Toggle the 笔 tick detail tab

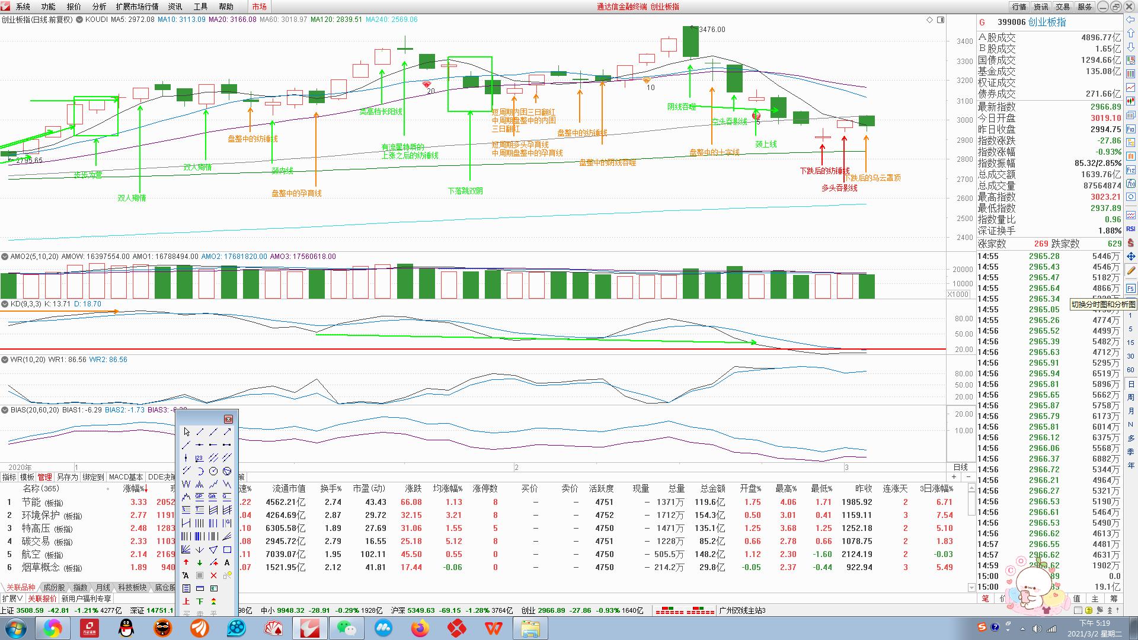tap(985, 599)
